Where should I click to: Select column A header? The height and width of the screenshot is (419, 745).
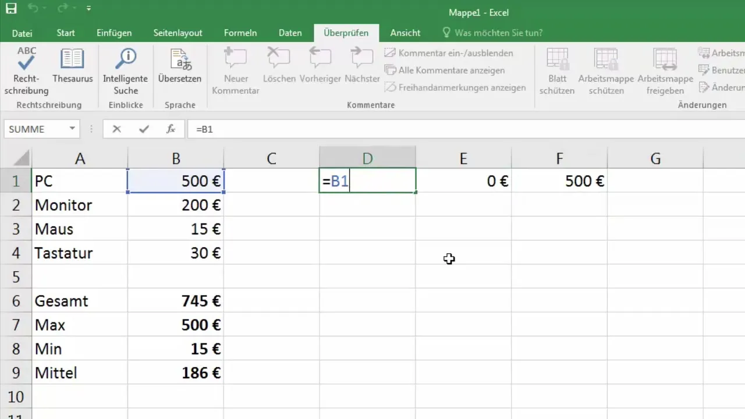pyautogui.click(x=80, y=158)
